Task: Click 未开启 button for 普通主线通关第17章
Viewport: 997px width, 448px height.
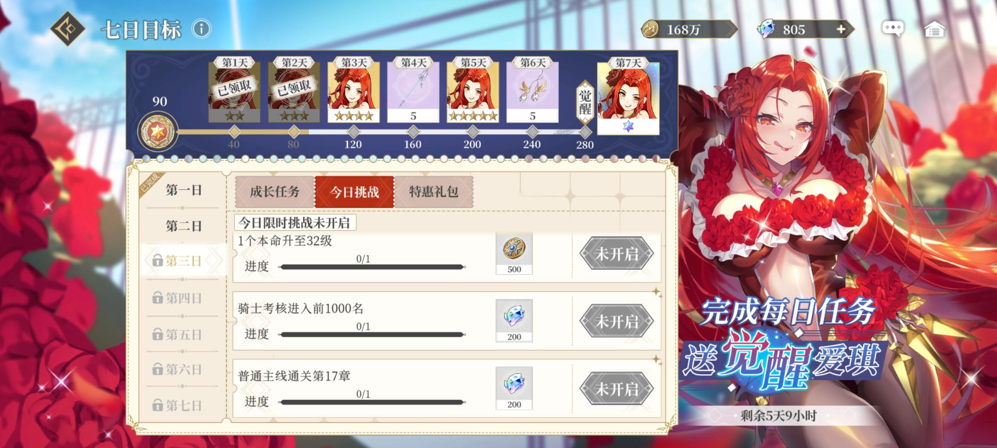Action: point(616,389)
